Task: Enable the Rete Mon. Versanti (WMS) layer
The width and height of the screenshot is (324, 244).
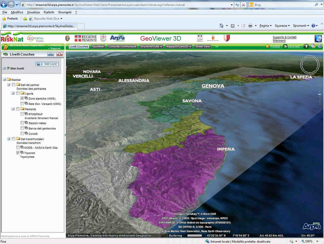Action: pos(22,104)
